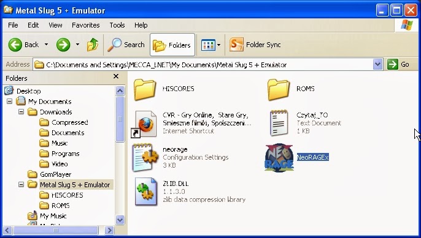
Task: Click the ZLIB.DLL file name text
Action: [x=176, y=184]
